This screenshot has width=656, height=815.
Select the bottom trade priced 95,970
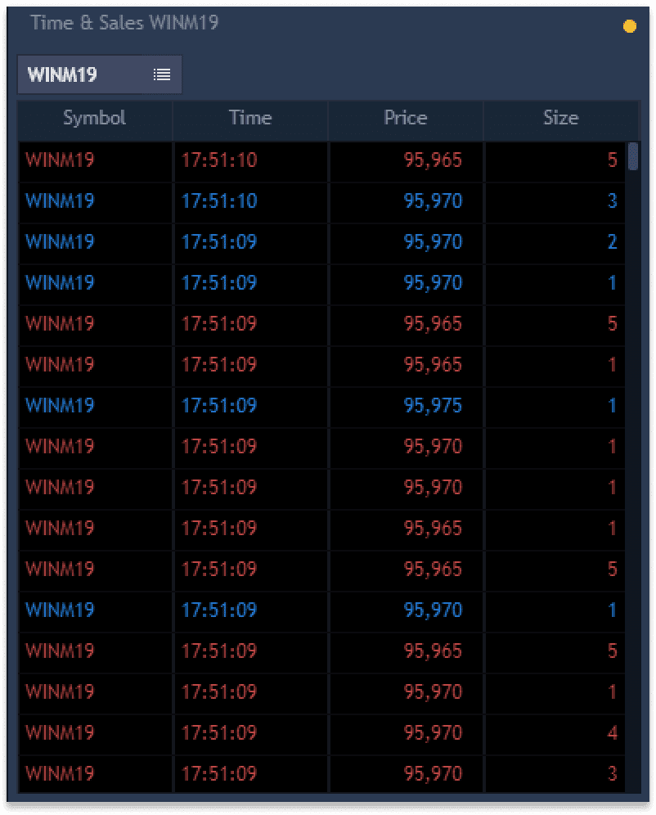point(327,774)
